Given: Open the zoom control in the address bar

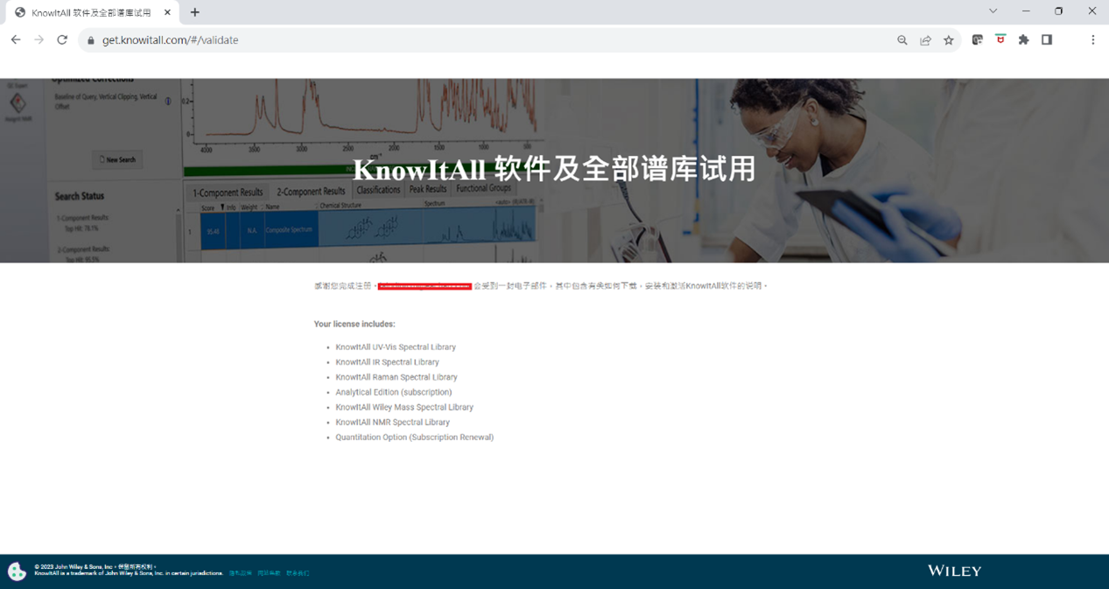Looking at the screenshot, I should [x=902, y=40].
